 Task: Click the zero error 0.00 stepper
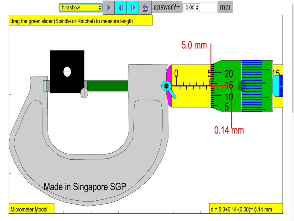[191, 8]
